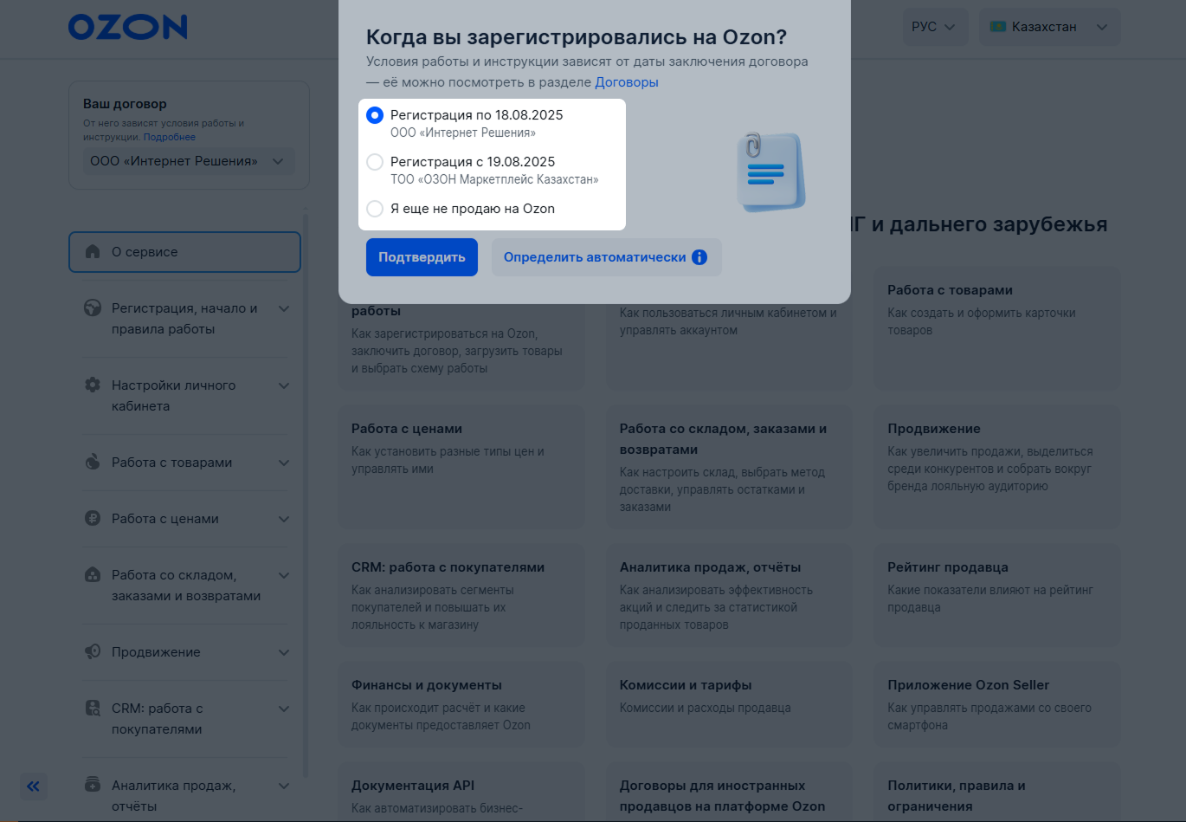The width and height of the screenshot is (1186, 822).
Task: Expand Настройки личного кабинета chevron
Action: point(284,385)
